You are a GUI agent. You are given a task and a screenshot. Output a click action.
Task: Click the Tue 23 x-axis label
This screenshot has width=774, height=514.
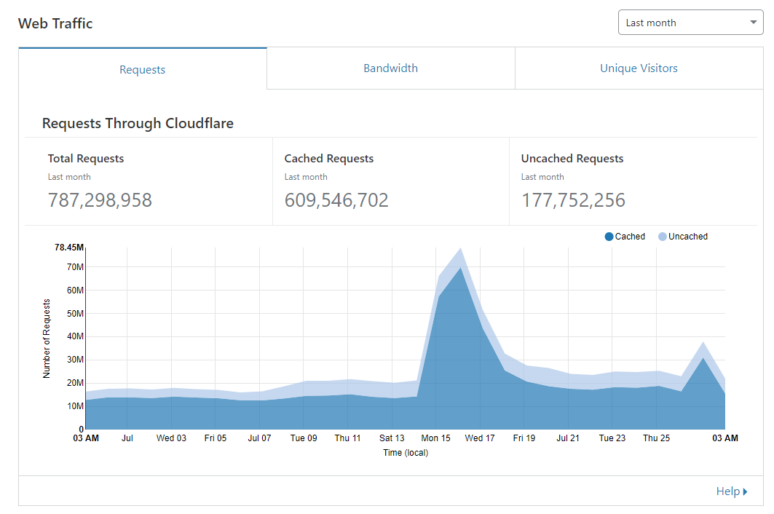612,438
